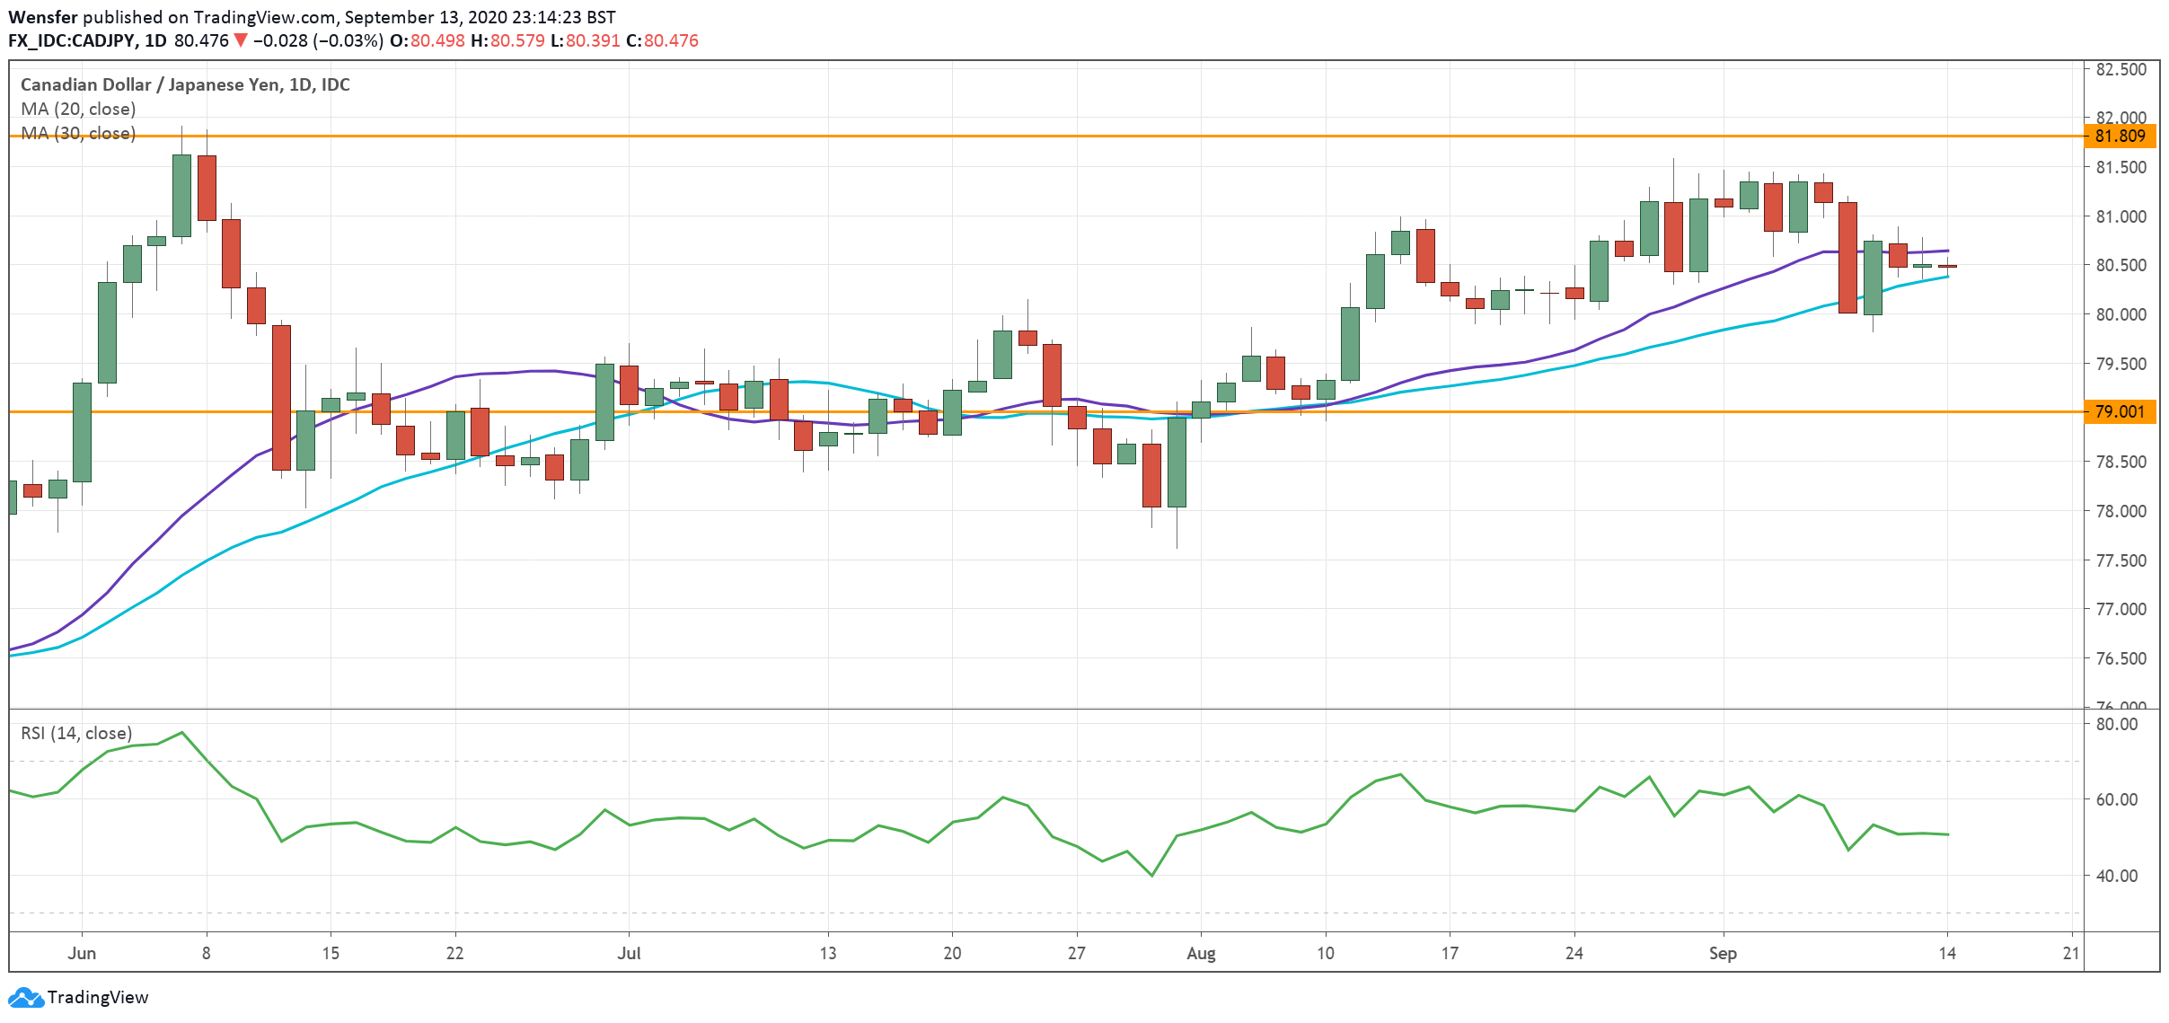Click the orange 79.001 price label

pos(2120,412)
